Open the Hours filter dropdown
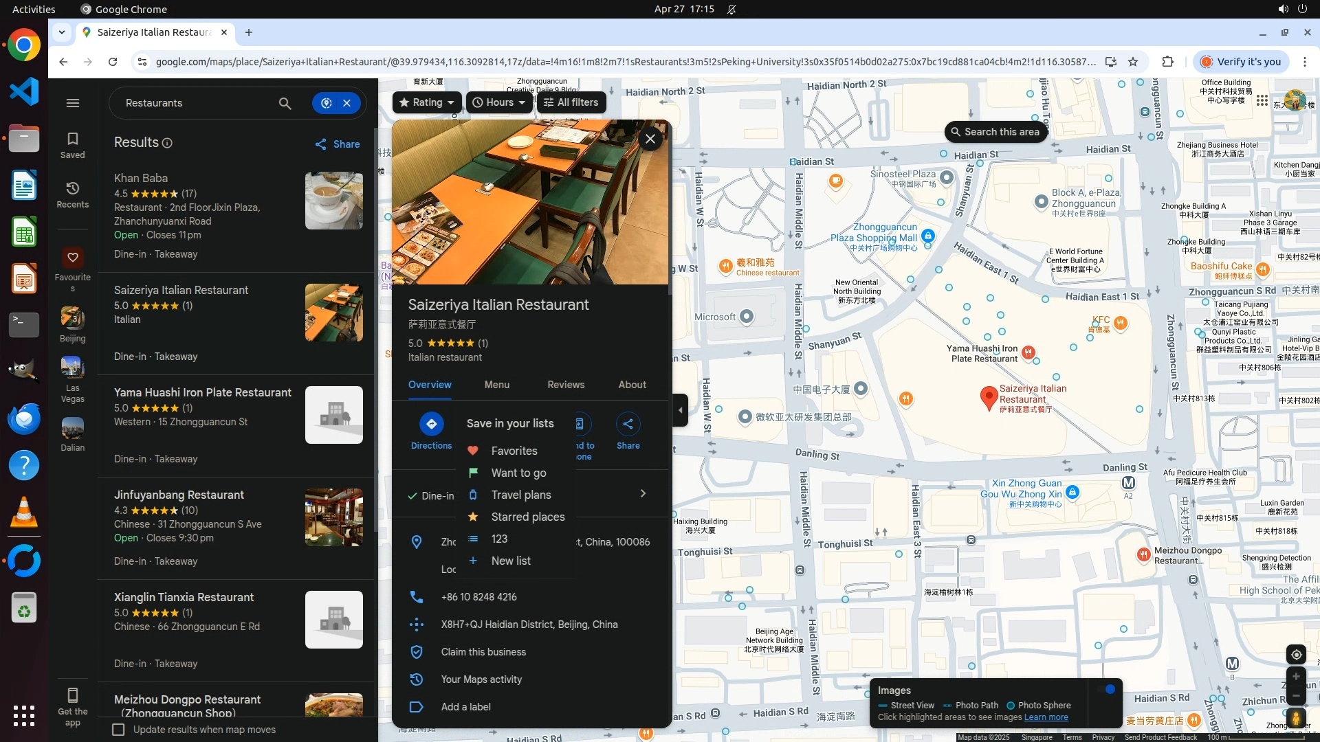Viewport: 1320px width, 742px height. (x=499, y=102)
